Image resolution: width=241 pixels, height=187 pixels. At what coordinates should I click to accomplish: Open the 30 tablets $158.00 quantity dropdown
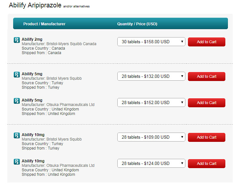click(151, 42)
